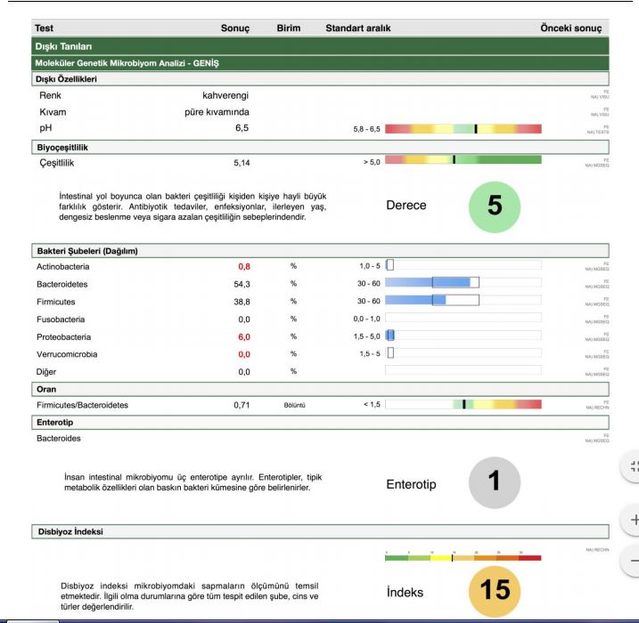The width and height of the screenshot is (639, 623).
Task: Click the diversity result '5,14'
Action: tap(242, 163)
